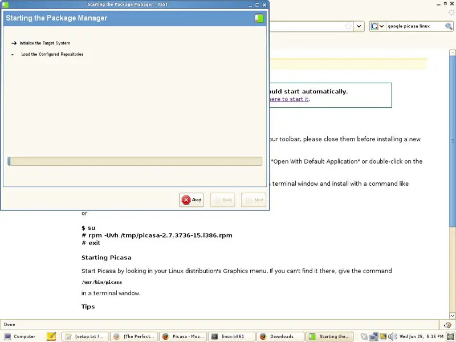Click the Firefox loading throbber icon
The height and width of the screenshot is (342, 456).
coord(451,13)
